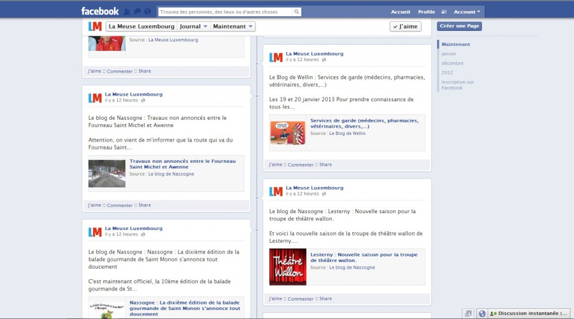The height and width of the screenshot is (319, 574).
Task: Open messages icon in top bar
Action: tap(137, 12)
